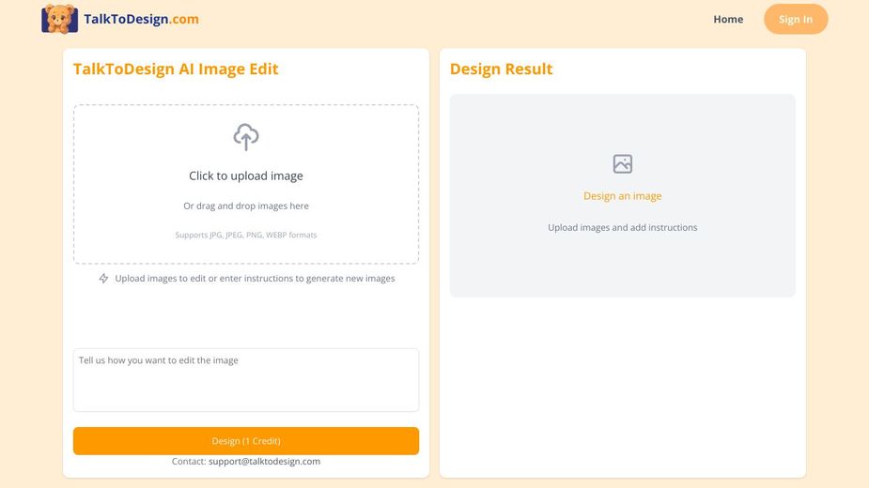Go to the Home menu item
The height and width of the screenshot is (488, 869).
click(x=728, y=19)
